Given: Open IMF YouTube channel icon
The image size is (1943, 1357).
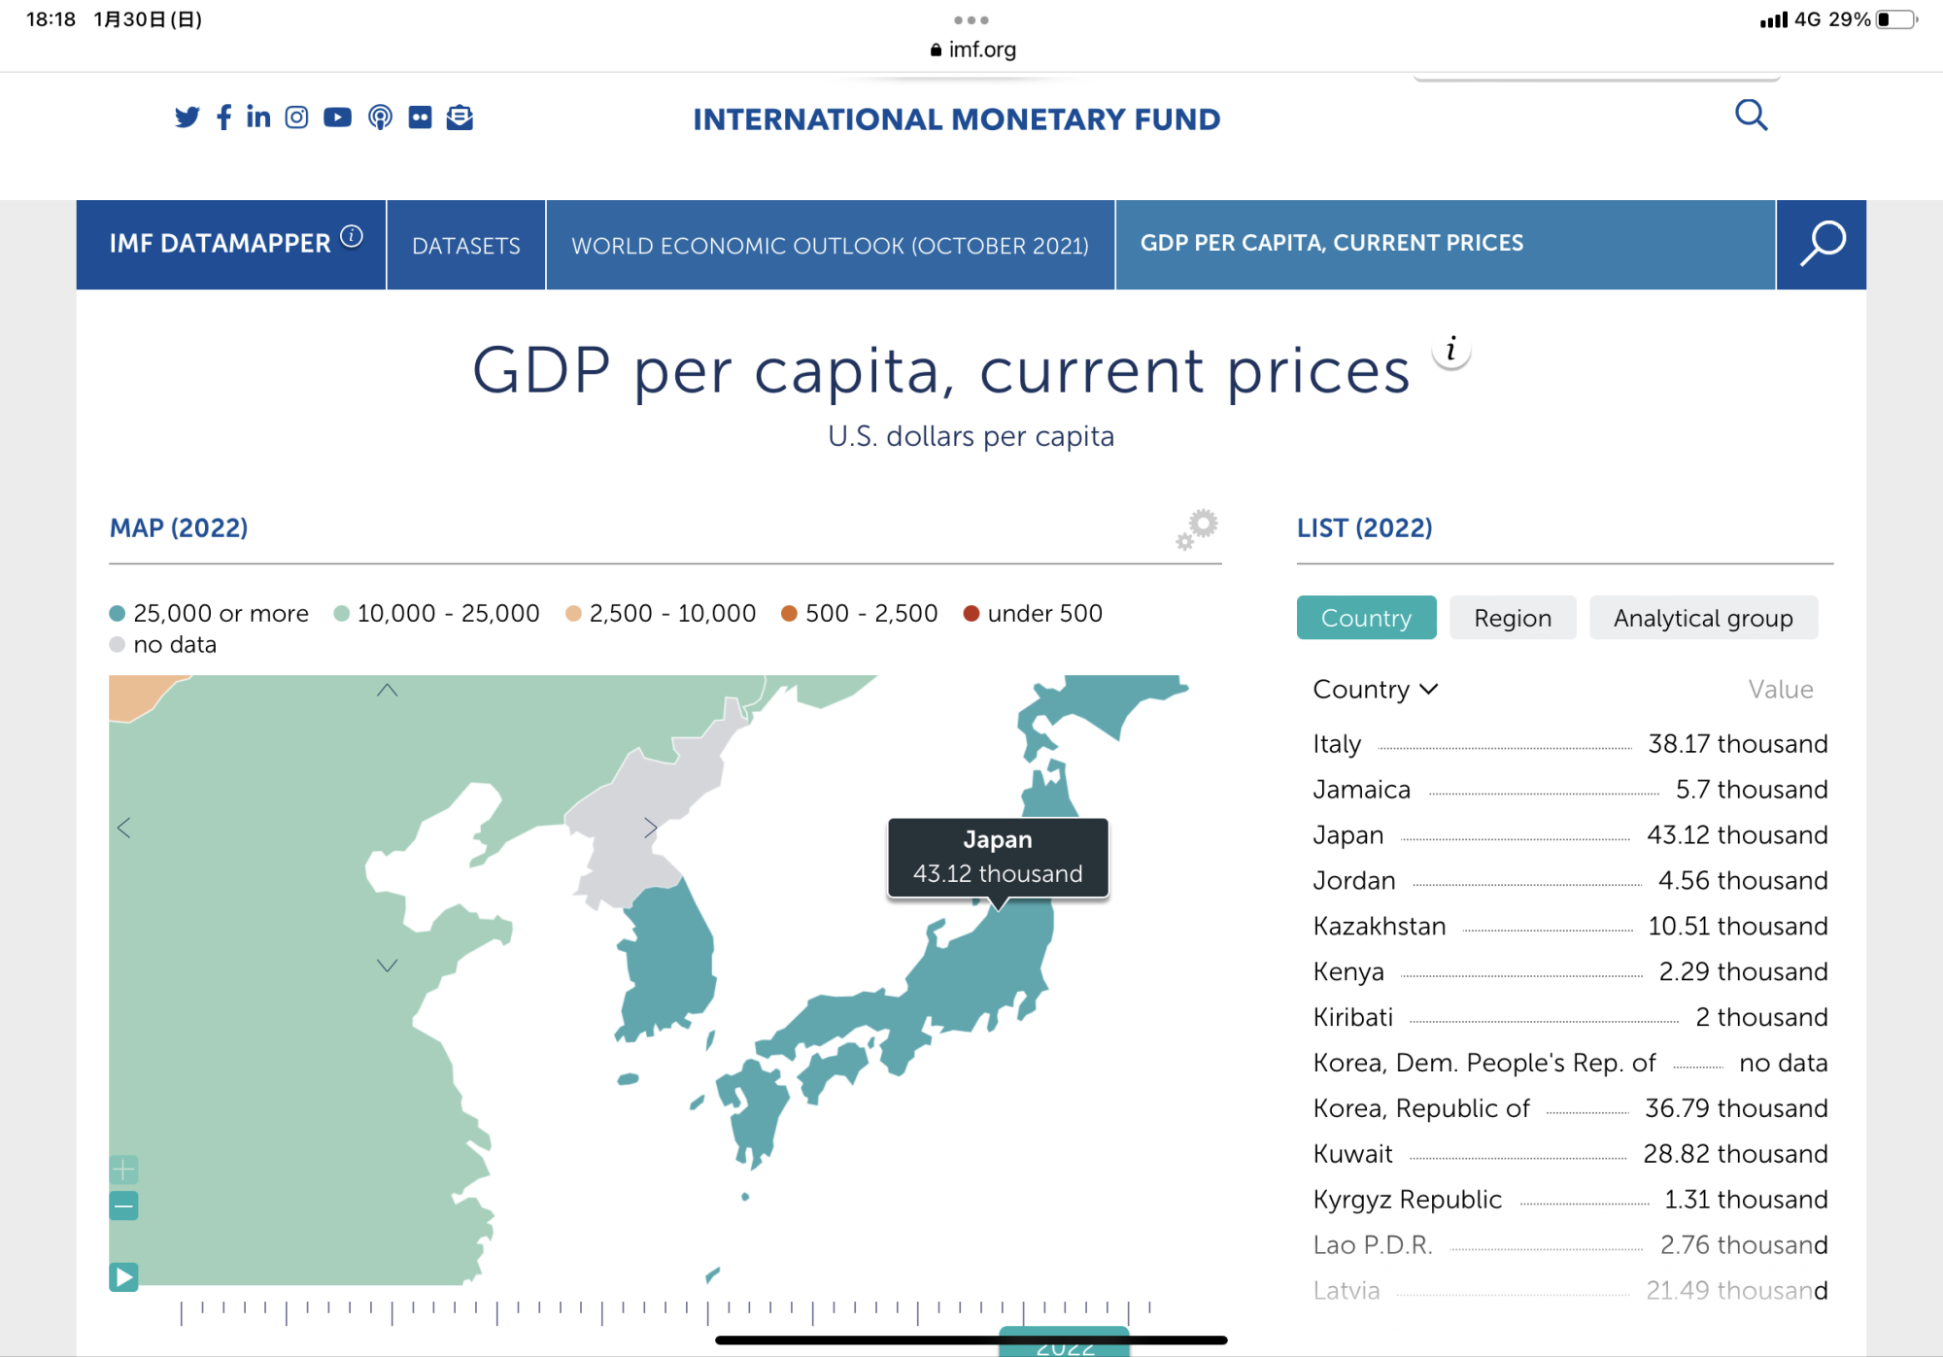Looking at the screenshot, I should (337, 118).
